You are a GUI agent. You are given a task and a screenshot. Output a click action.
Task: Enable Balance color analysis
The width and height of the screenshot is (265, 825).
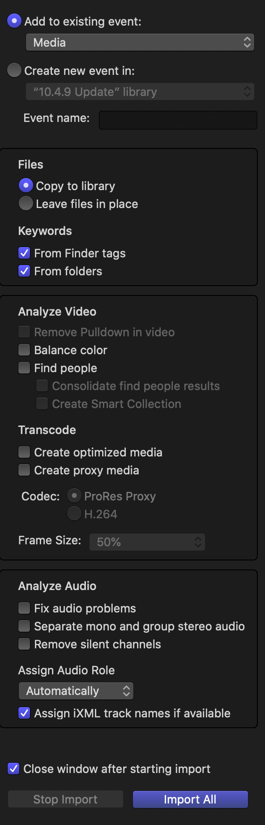point(24,350)
